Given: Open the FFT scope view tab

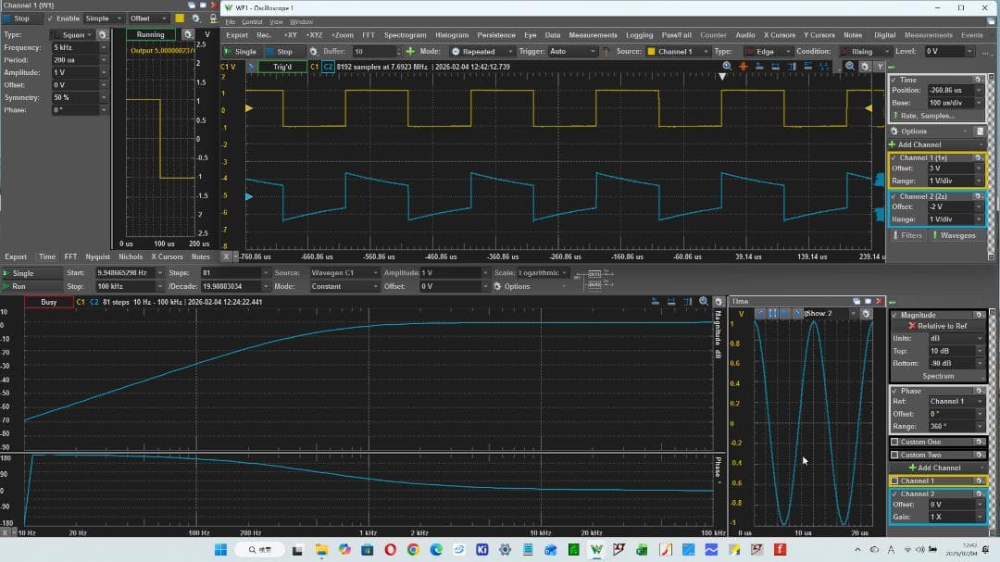Looking at the screenshot, I should tap(369, 35).
